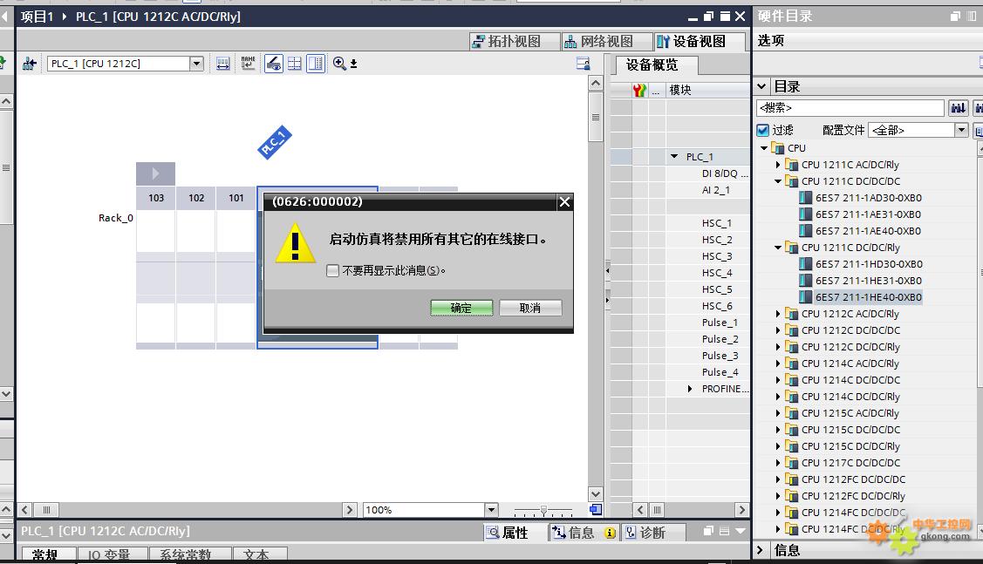
Task: Expand the PROFINE... row in device overview
Action: tap(690, 389)
